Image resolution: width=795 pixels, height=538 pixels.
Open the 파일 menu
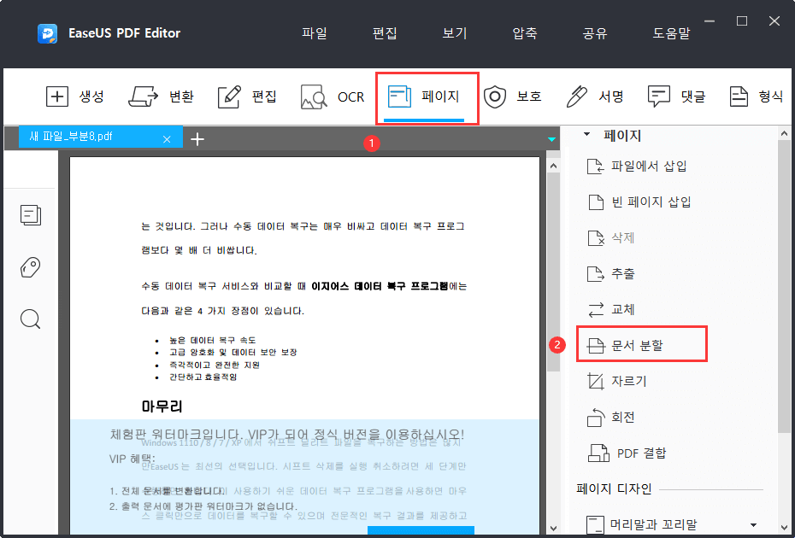click(314, 33)
